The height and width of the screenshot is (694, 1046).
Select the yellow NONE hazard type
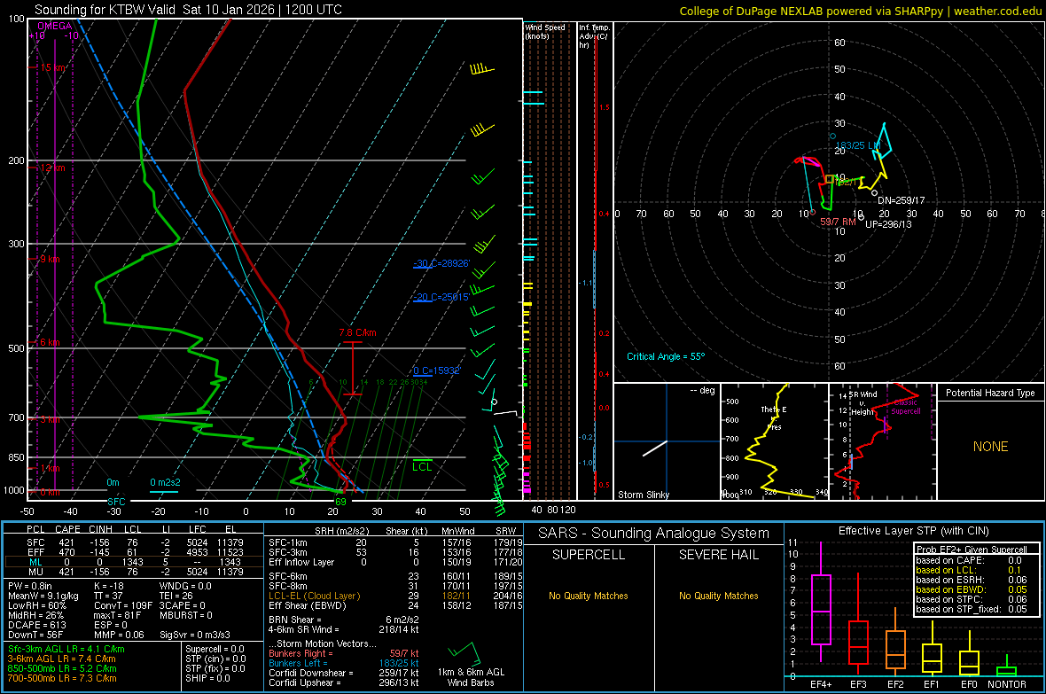coord(990,447)
